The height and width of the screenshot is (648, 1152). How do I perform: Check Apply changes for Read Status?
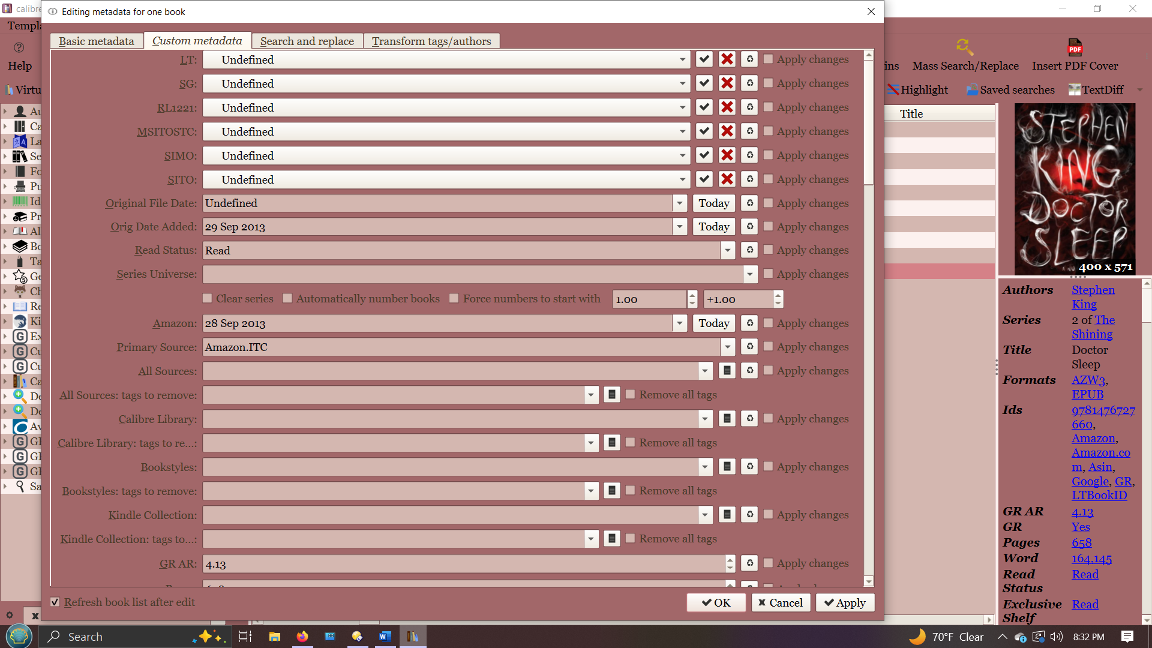click(768, 250)
